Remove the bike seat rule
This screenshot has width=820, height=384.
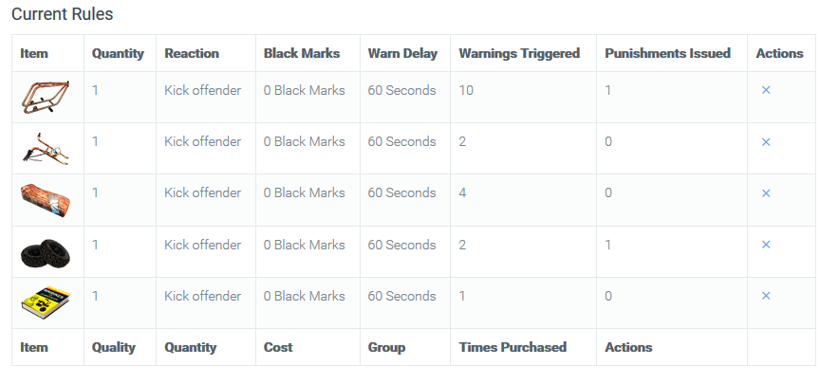[x=766, y=192]
